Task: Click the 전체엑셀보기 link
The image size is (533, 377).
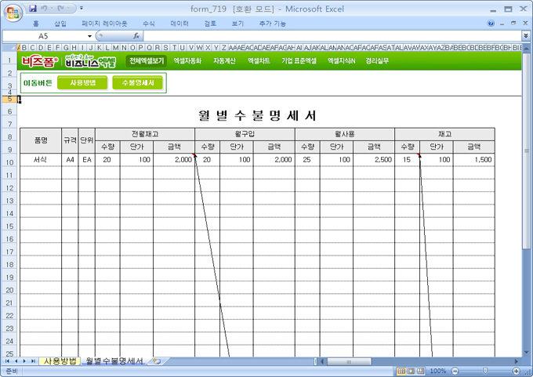Action: pos(147,60)
